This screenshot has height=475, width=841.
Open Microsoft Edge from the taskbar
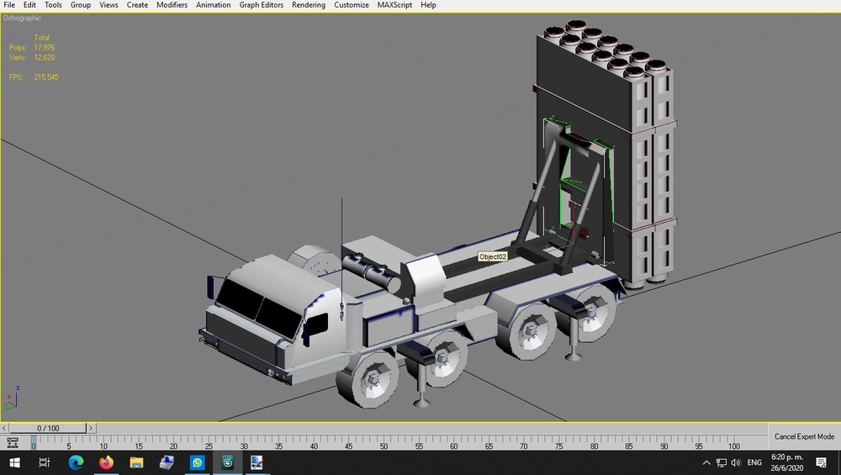pyautogui.click(x=76, y=462)
